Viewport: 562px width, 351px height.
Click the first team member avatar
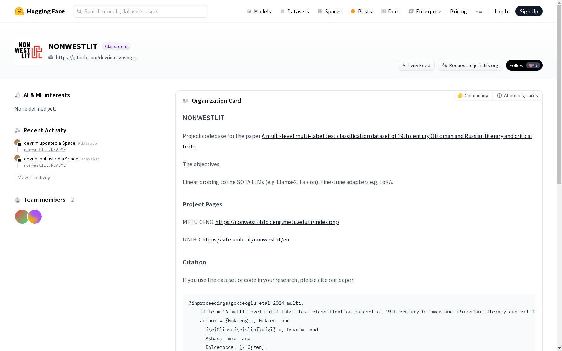22,217
